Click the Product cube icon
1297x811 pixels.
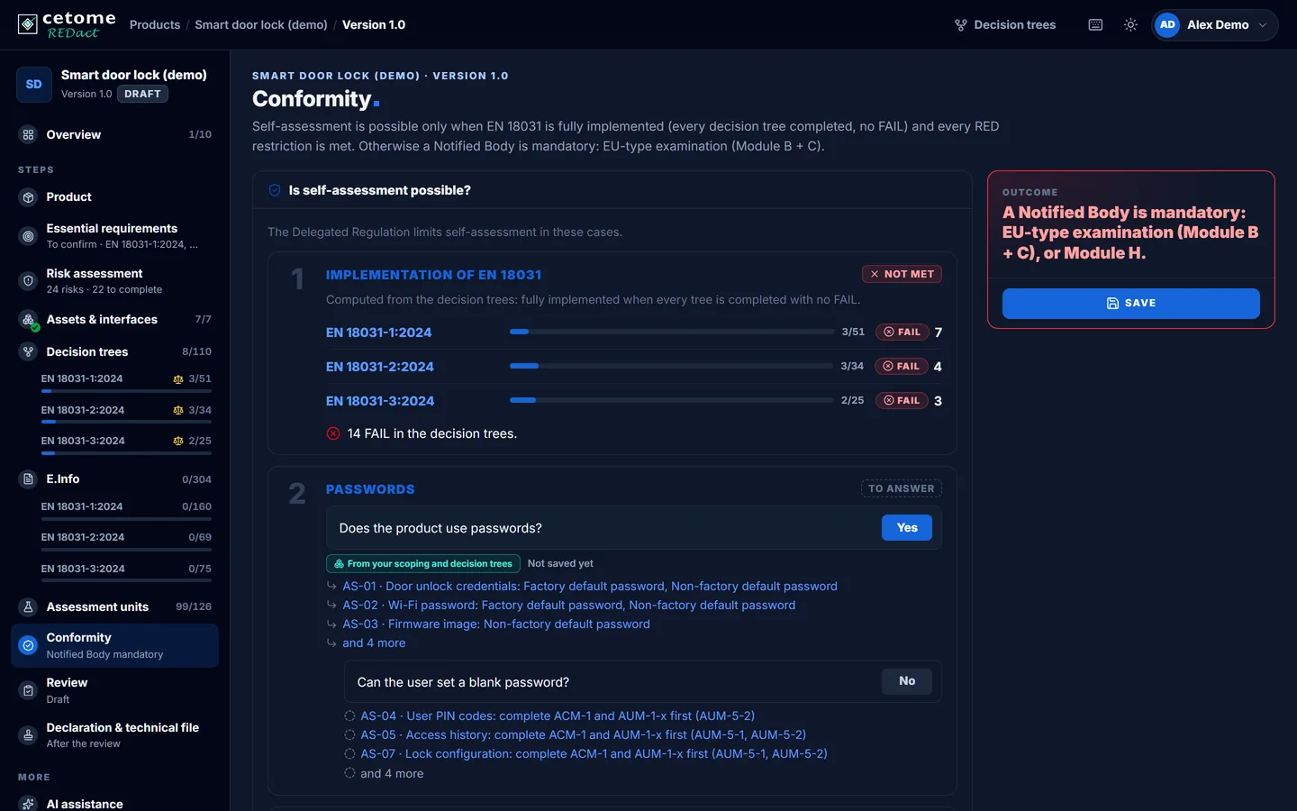28,197
